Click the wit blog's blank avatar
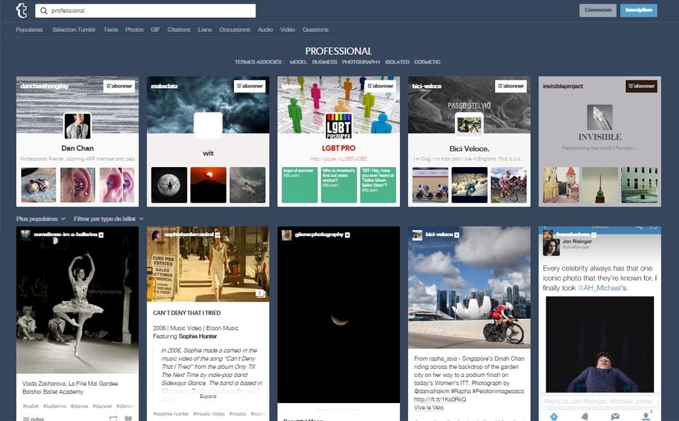The image size is (679, 421). click(208, 126)
